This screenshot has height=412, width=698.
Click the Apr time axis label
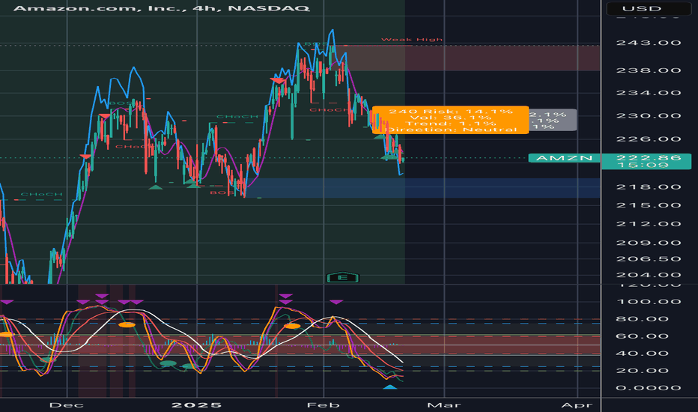tap(577, 405)
